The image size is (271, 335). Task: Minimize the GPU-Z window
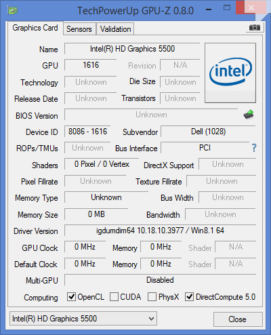tap(209, 9)
